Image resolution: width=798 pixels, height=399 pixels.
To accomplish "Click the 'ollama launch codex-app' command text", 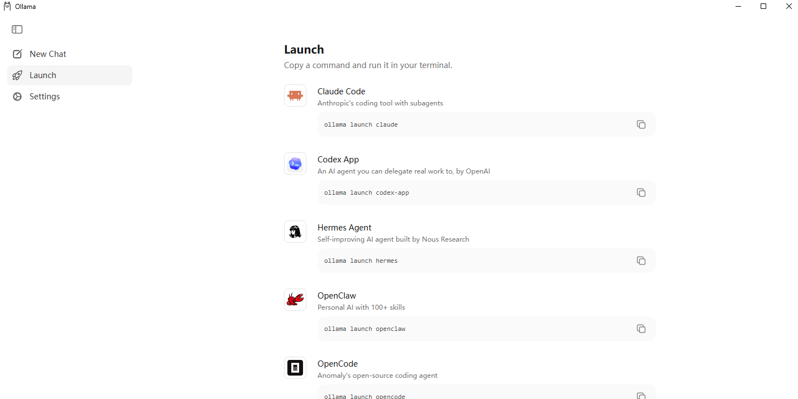I will click(367, 193).
